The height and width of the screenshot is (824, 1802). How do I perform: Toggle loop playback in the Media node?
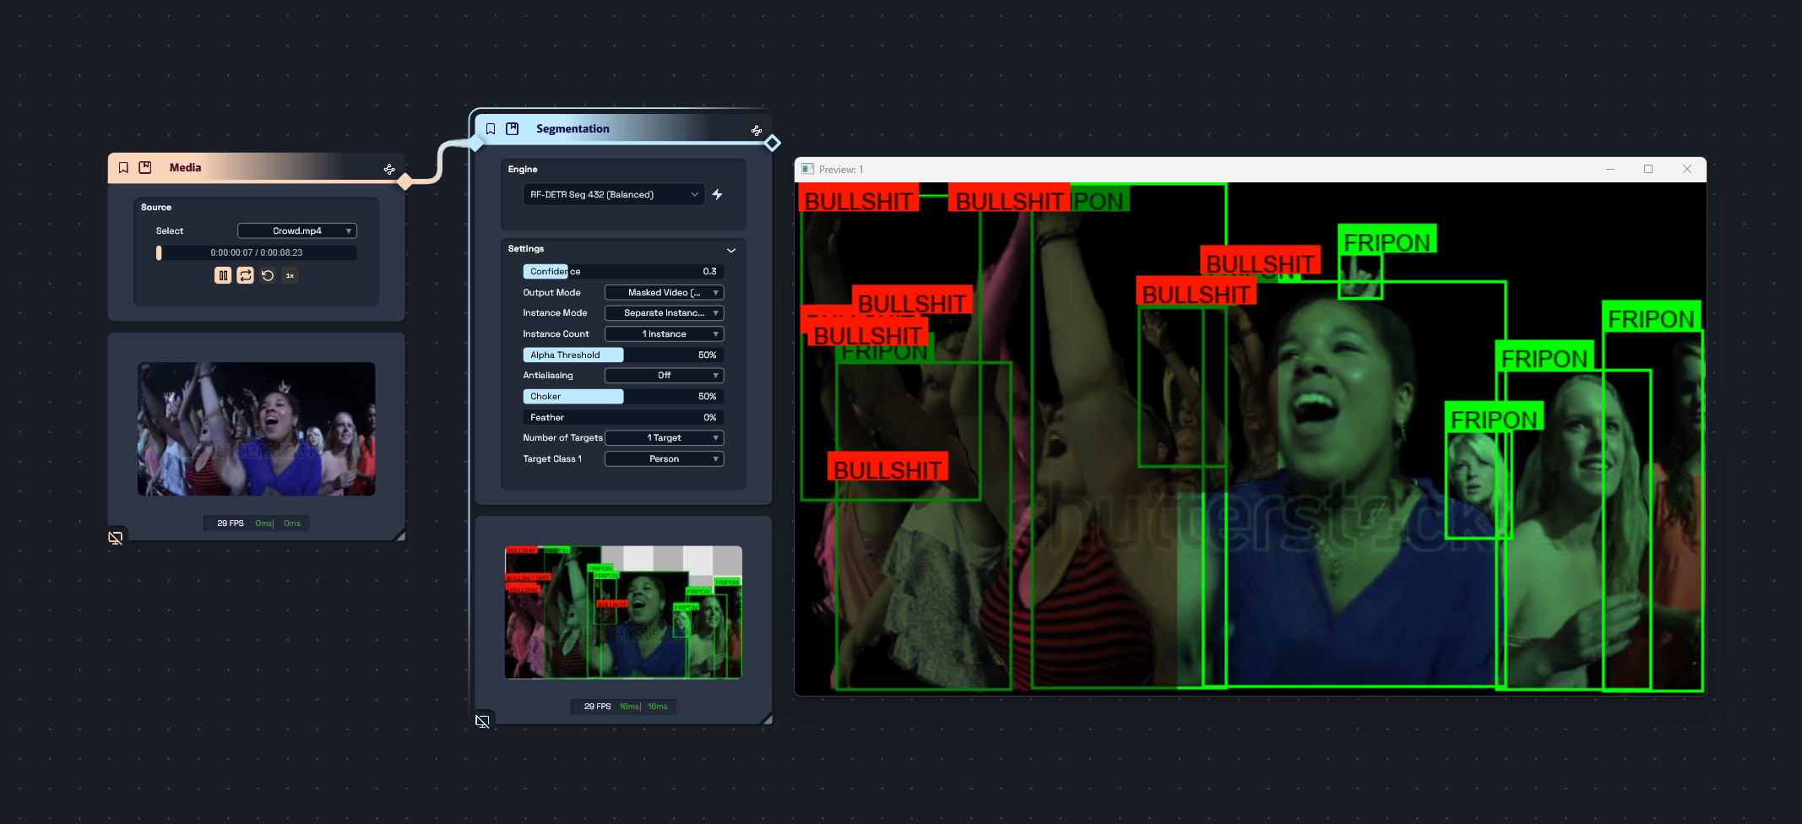pos(245,275)
